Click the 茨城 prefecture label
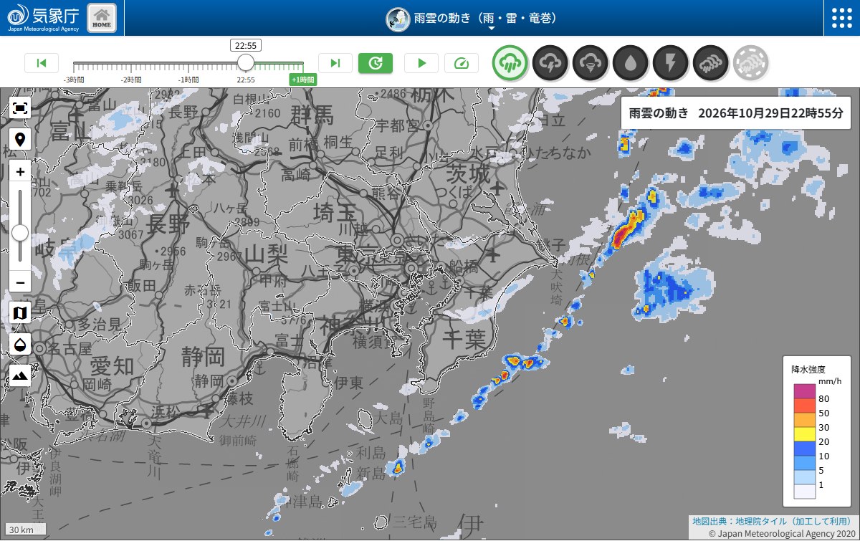Viewport: 860px width, 541px height. 467,173
